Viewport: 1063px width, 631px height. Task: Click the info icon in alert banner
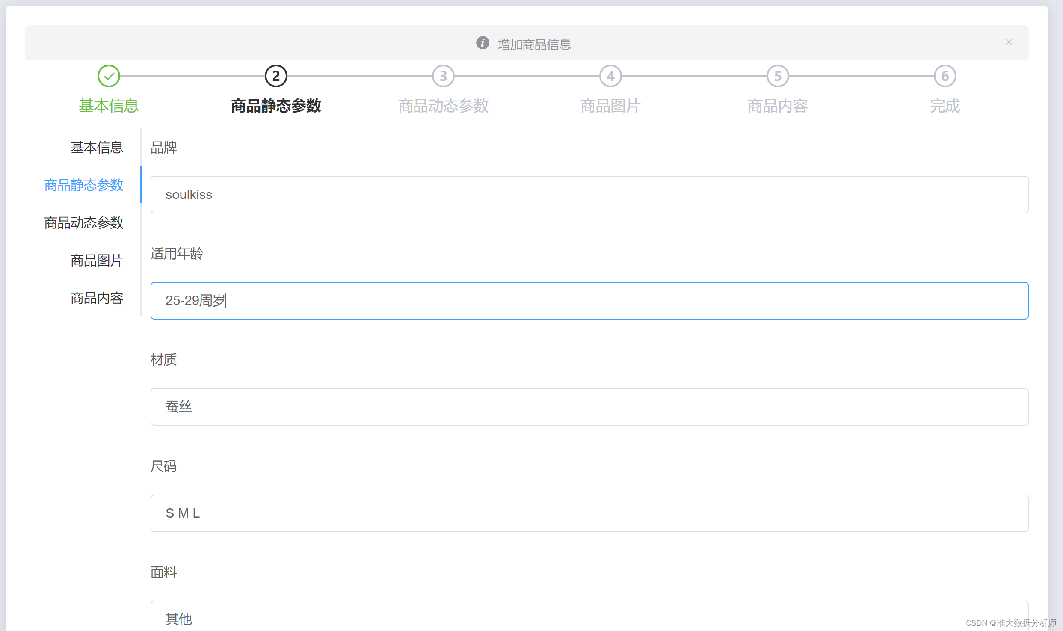pos(483,43)
